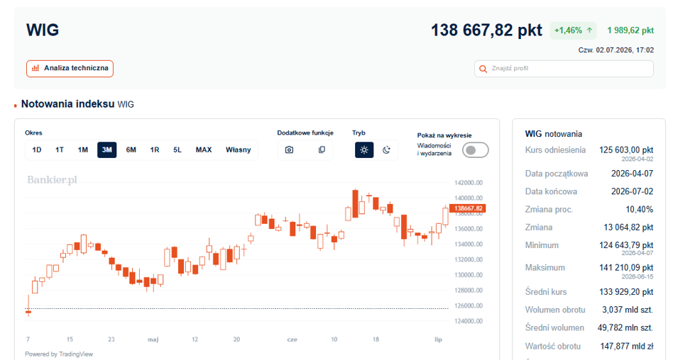Toggle Wiadomości i wydarzenia switch

point(475,150)
